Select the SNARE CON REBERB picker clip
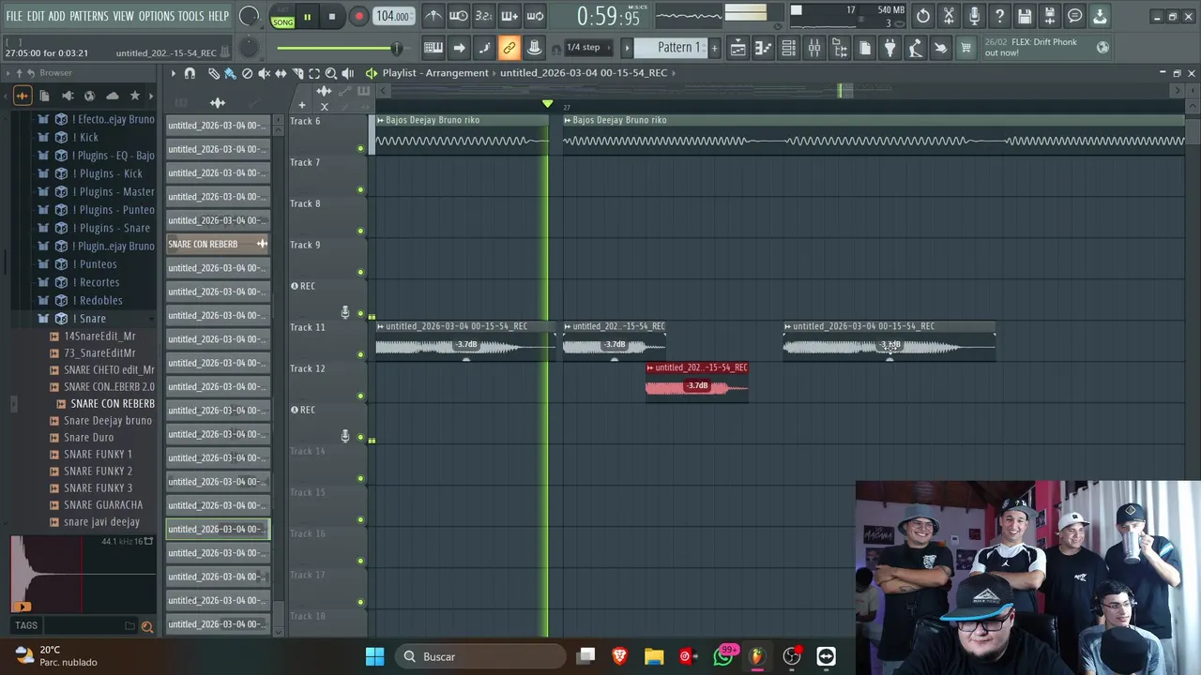Viewport: 1201px width, 675px height. tap(218, 244)
